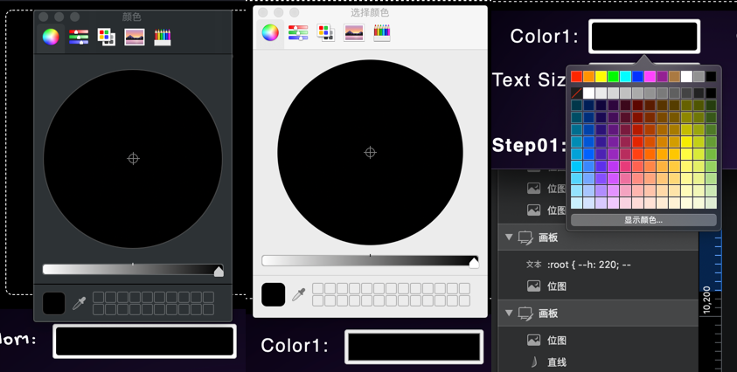The image size is (737, 372).
Task: Select the 文本 :root { --h: 220; layer
Action: [598, 265]
